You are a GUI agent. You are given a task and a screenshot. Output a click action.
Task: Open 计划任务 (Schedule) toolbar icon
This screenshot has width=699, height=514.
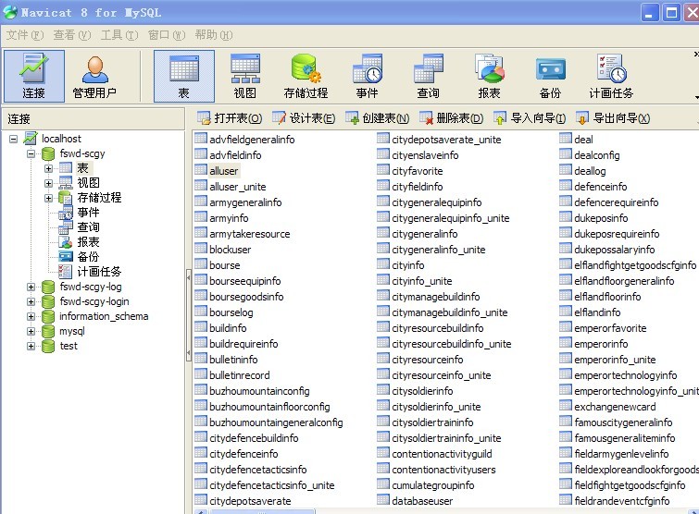pos(611,76)
